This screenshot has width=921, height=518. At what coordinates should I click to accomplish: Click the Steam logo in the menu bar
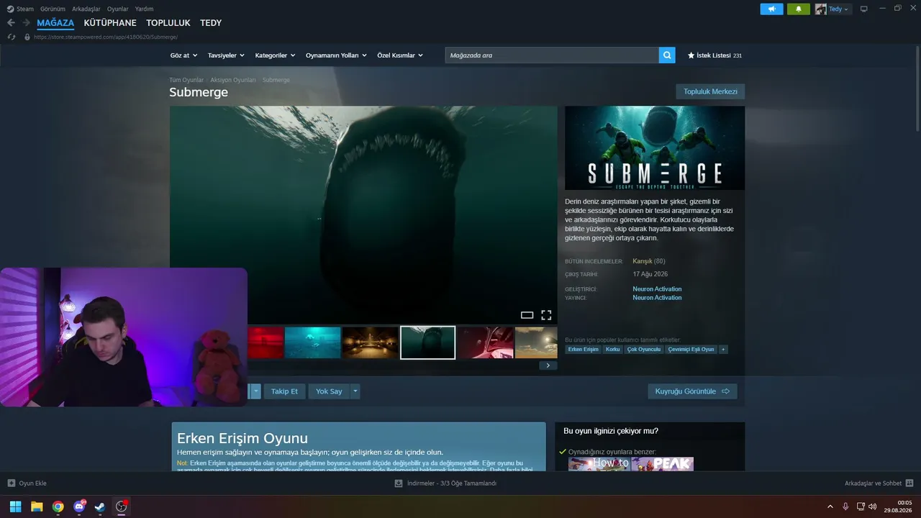point(9,9)
